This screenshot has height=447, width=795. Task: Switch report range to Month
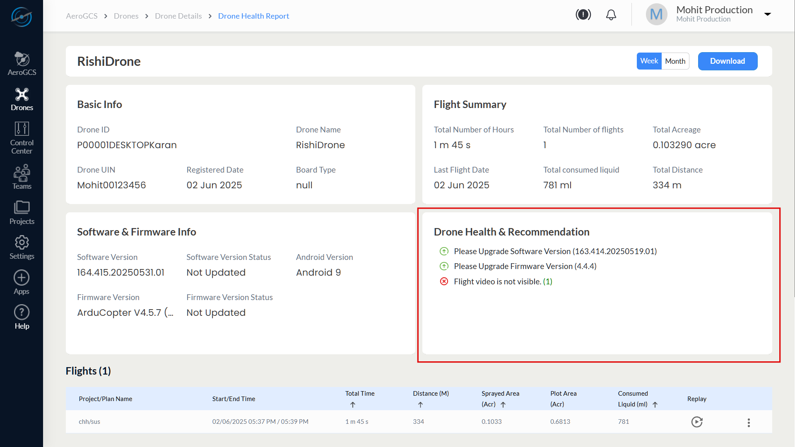pos(675,61)
